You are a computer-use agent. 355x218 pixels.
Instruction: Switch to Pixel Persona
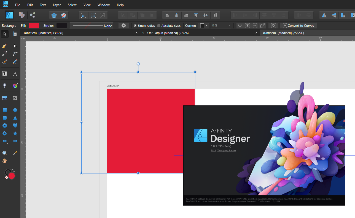point(22,15)
